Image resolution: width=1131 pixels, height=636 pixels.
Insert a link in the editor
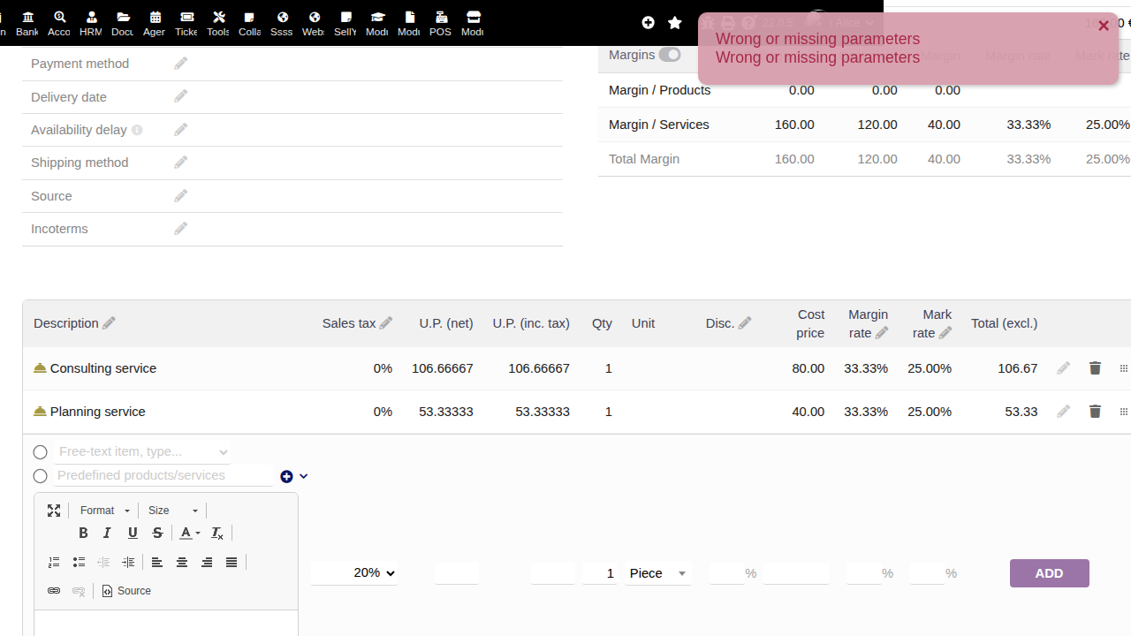(54, 591)
